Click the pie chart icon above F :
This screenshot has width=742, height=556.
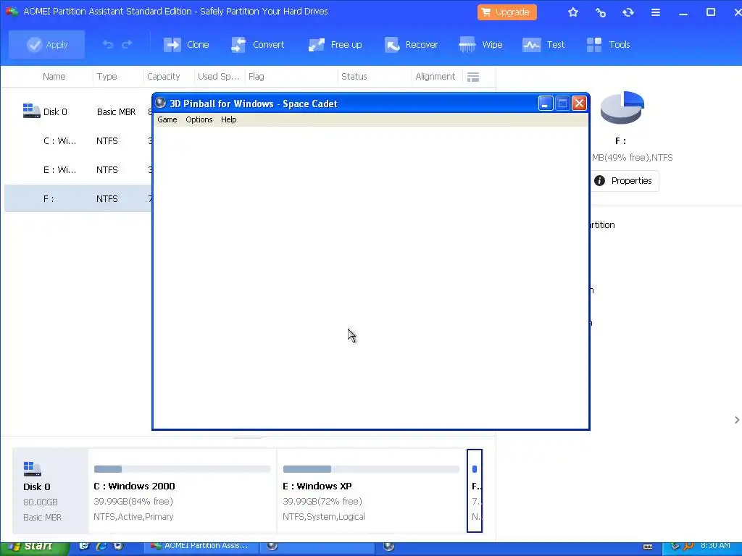click(x=622, y=107)
